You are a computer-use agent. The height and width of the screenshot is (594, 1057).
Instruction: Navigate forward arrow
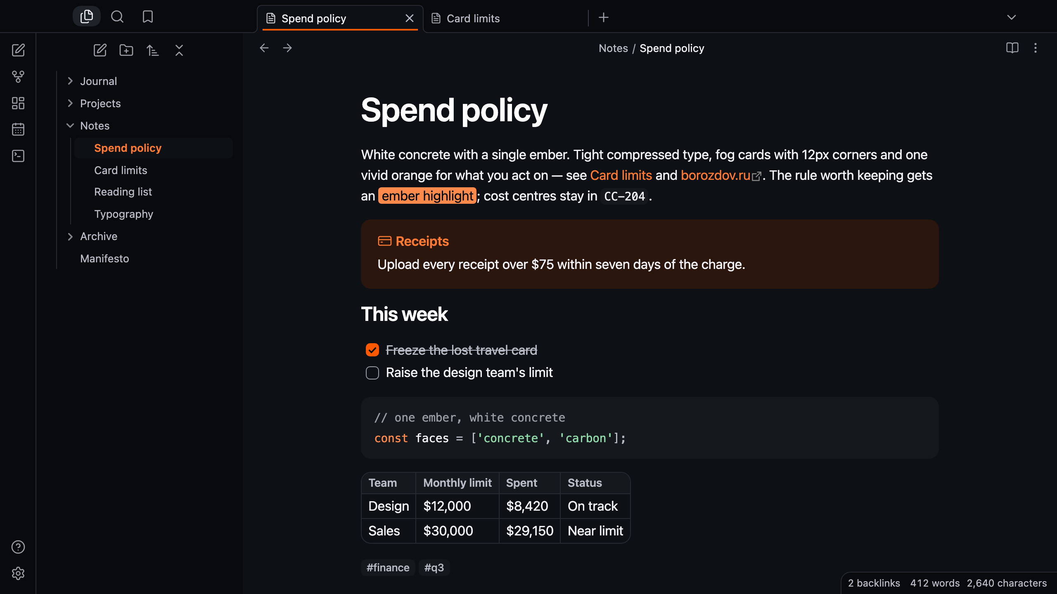click(x=287, y=48)
